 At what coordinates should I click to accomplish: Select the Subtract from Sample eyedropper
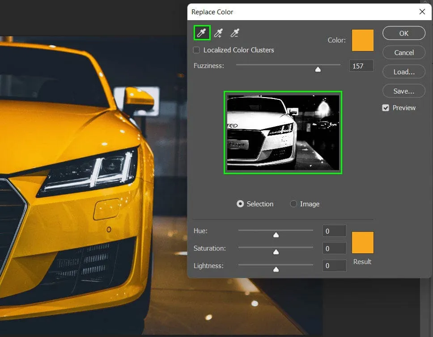point(234,33)
